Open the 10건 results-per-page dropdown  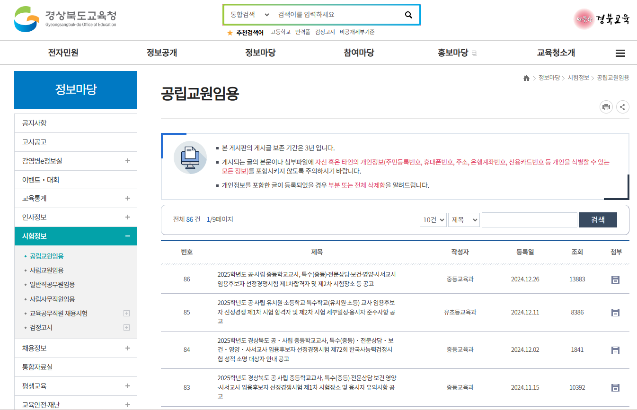click(x=433, y=219)
